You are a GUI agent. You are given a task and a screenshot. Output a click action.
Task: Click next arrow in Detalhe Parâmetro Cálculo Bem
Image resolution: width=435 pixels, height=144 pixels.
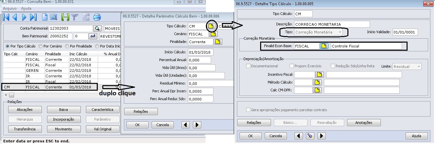[197, 124]
